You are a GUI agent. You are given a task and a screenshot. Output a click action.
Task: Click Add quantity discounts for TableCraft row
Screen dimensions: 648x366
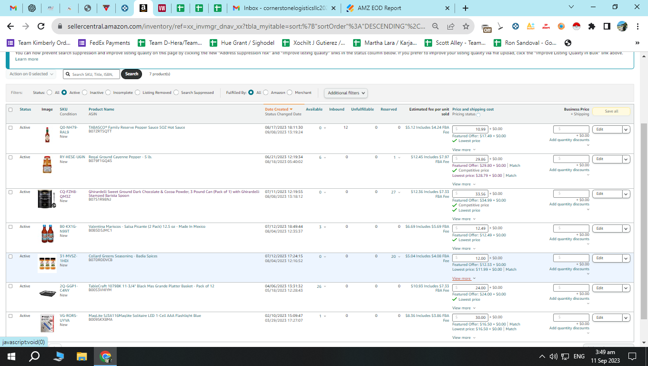click(569, 298)
